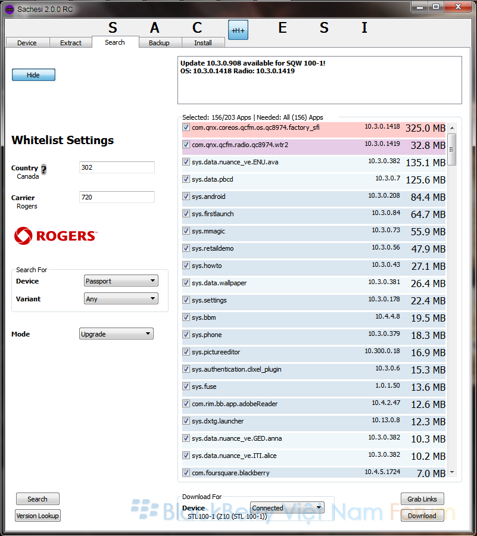Click version '10.4.4.8' in sys.bbm row
The height and width of the screenshot is (536, 477).
(388, 317)
